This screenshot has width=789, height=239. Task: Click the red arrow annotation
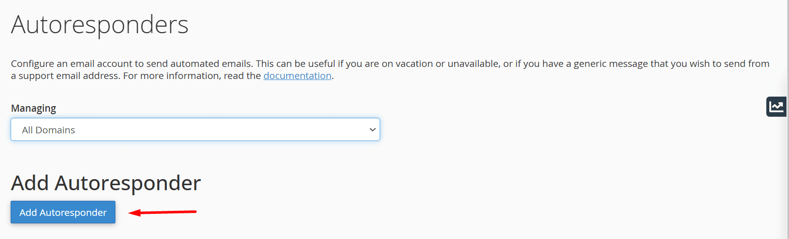coord(162,212)
